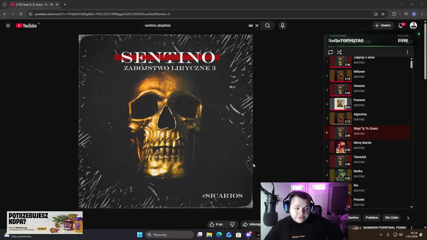Open the MAMMON PODRYWAŁ TRANS video options dots
The height and width of the screenshot is (240, 427).
click(411, 228)
